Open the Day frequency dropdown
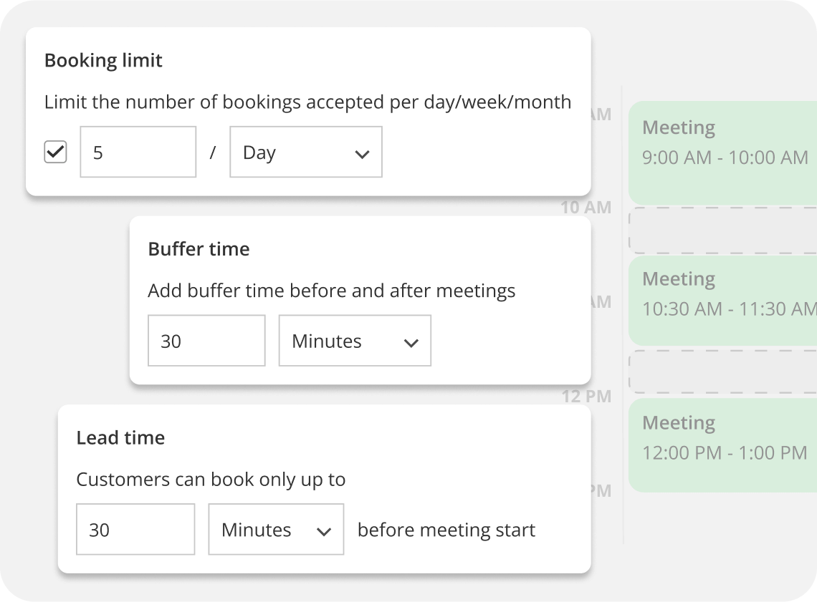Screen dimensions: 817x602 coord(305,152)
